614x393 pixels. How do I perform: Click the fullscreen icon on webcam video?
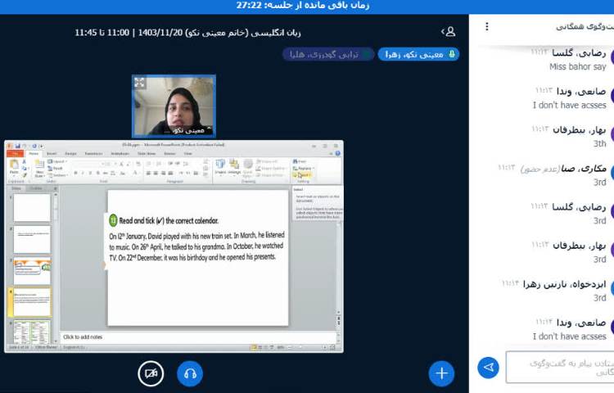click(x=140, y=83)
